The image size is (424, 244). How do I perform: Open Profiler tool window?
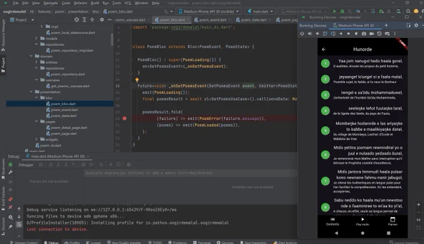[x=72, y=242]
